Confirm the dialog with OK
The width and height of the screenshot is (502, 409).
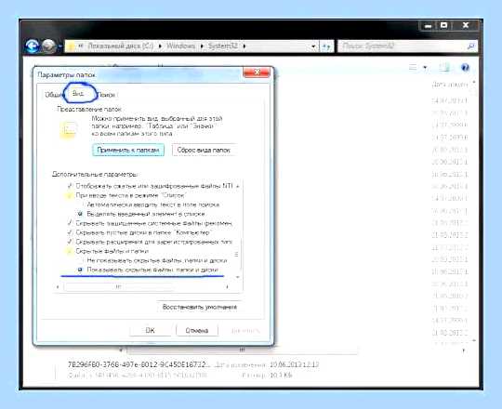[x=150, y=330]
